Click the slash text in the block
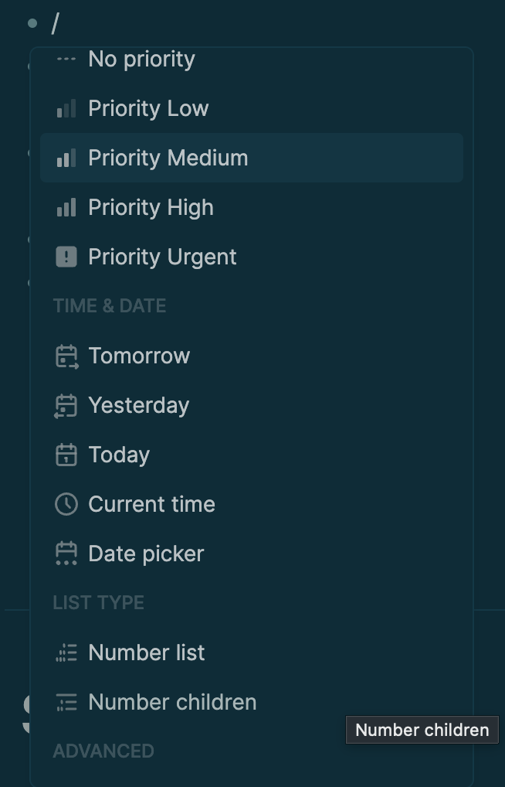This screenshot has height=787, width=505. [x=55, y=24]
